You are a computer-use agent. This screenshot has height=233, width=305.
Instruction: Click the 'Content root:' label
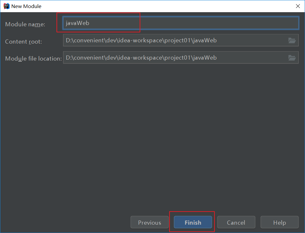pos(23,42)
